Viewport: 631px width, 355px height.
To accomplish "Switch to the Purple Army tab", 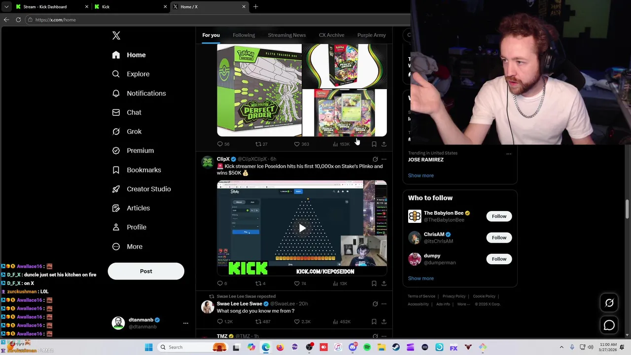I will (372, 35).
